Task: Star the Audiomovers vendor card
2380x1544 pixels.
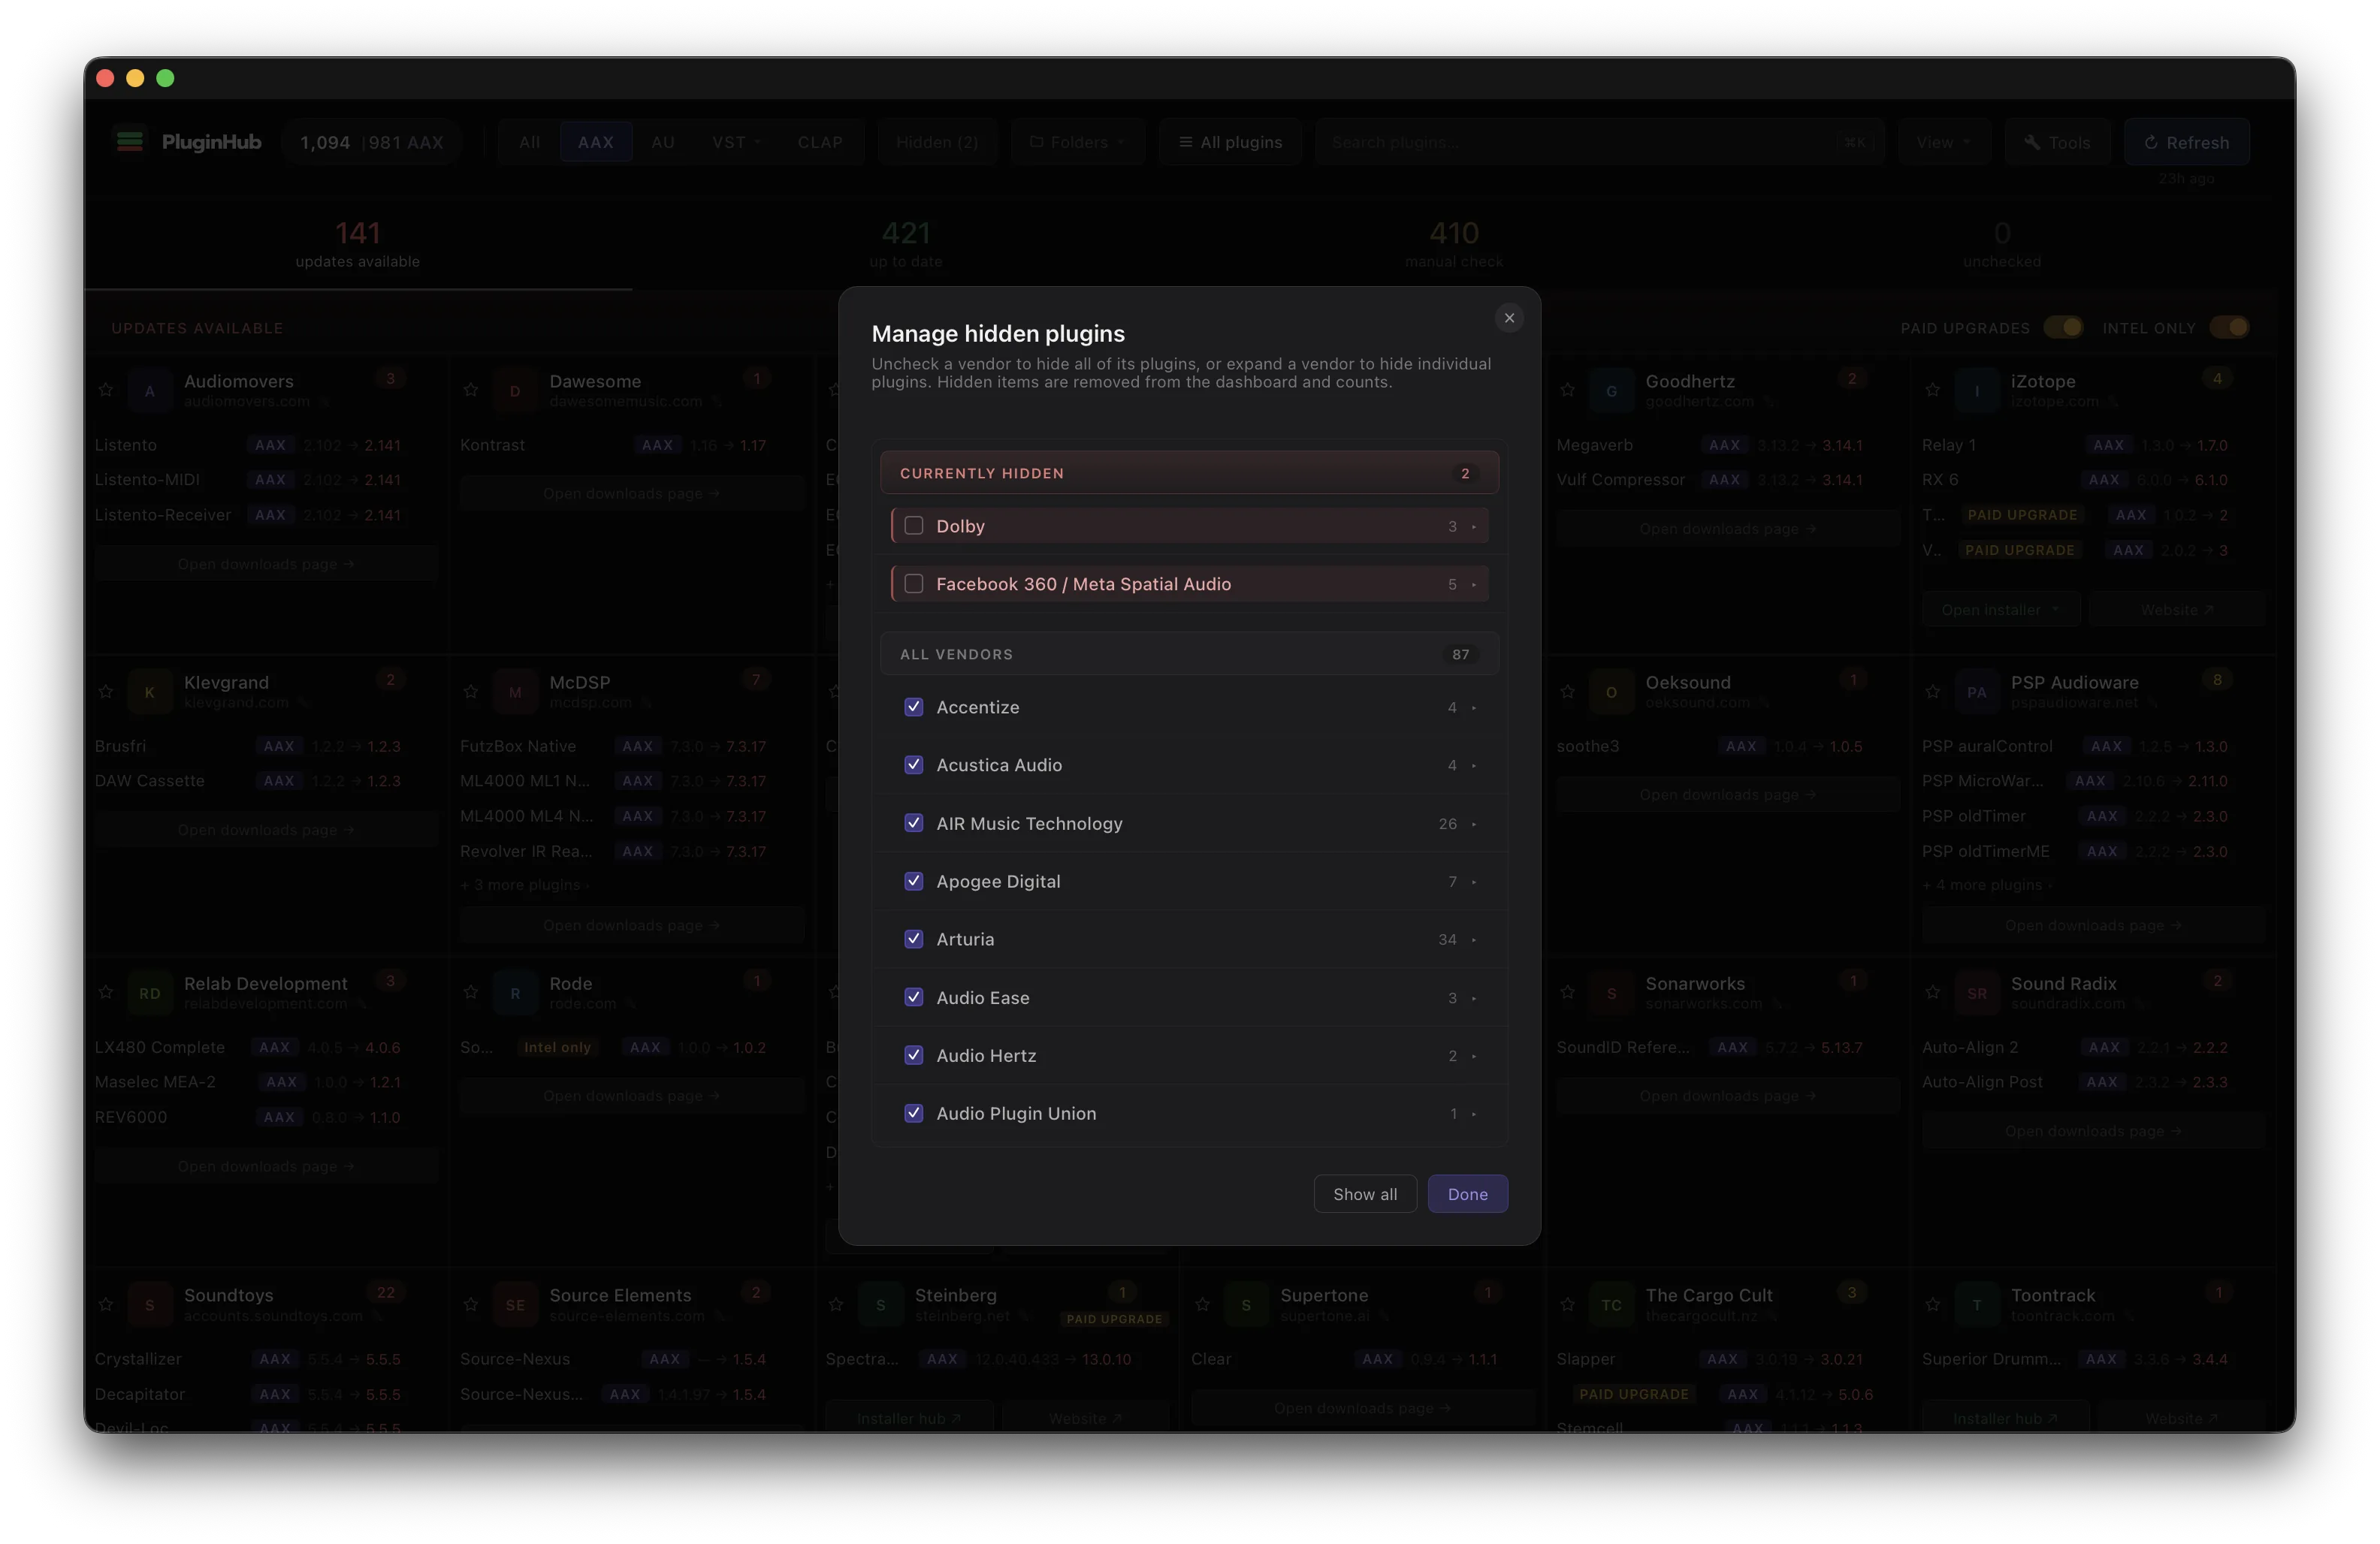Action: [x=106, y=390]
